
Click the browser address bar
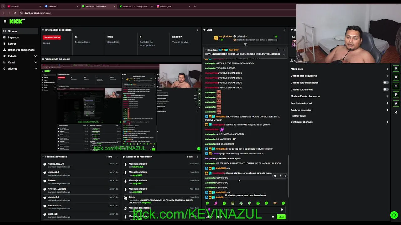(x=157, y=13)
